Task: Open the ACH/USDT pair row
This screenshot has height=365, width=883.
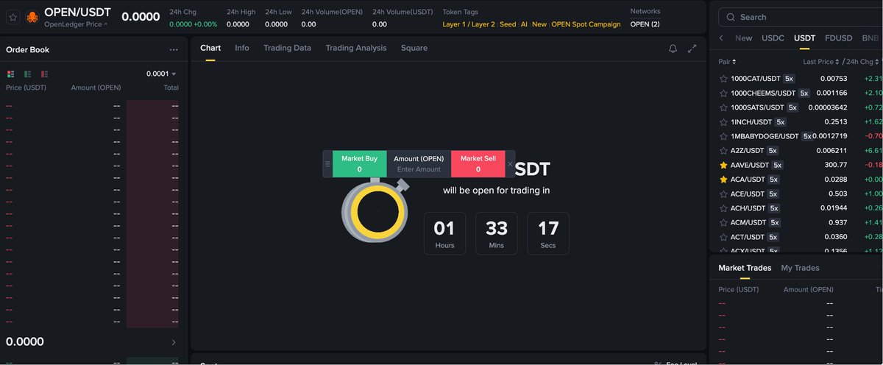Action: point(801,208)
